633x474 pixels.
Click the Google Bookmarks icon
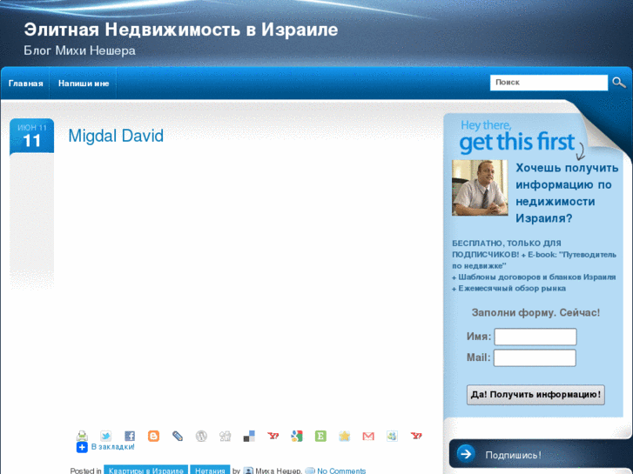coord(297,436)
